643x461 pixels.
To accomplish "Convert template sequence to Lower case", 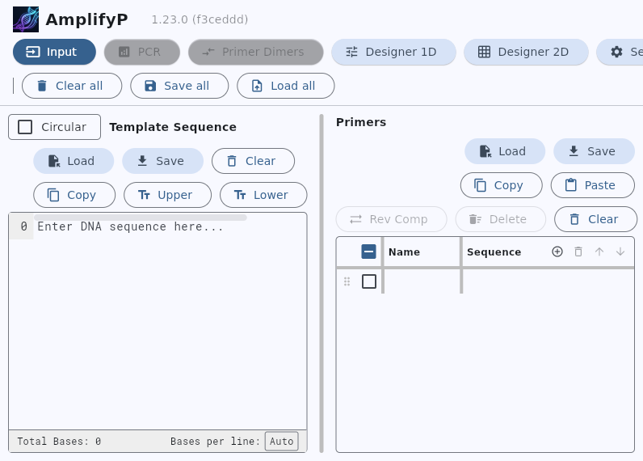I will (263, 195).
